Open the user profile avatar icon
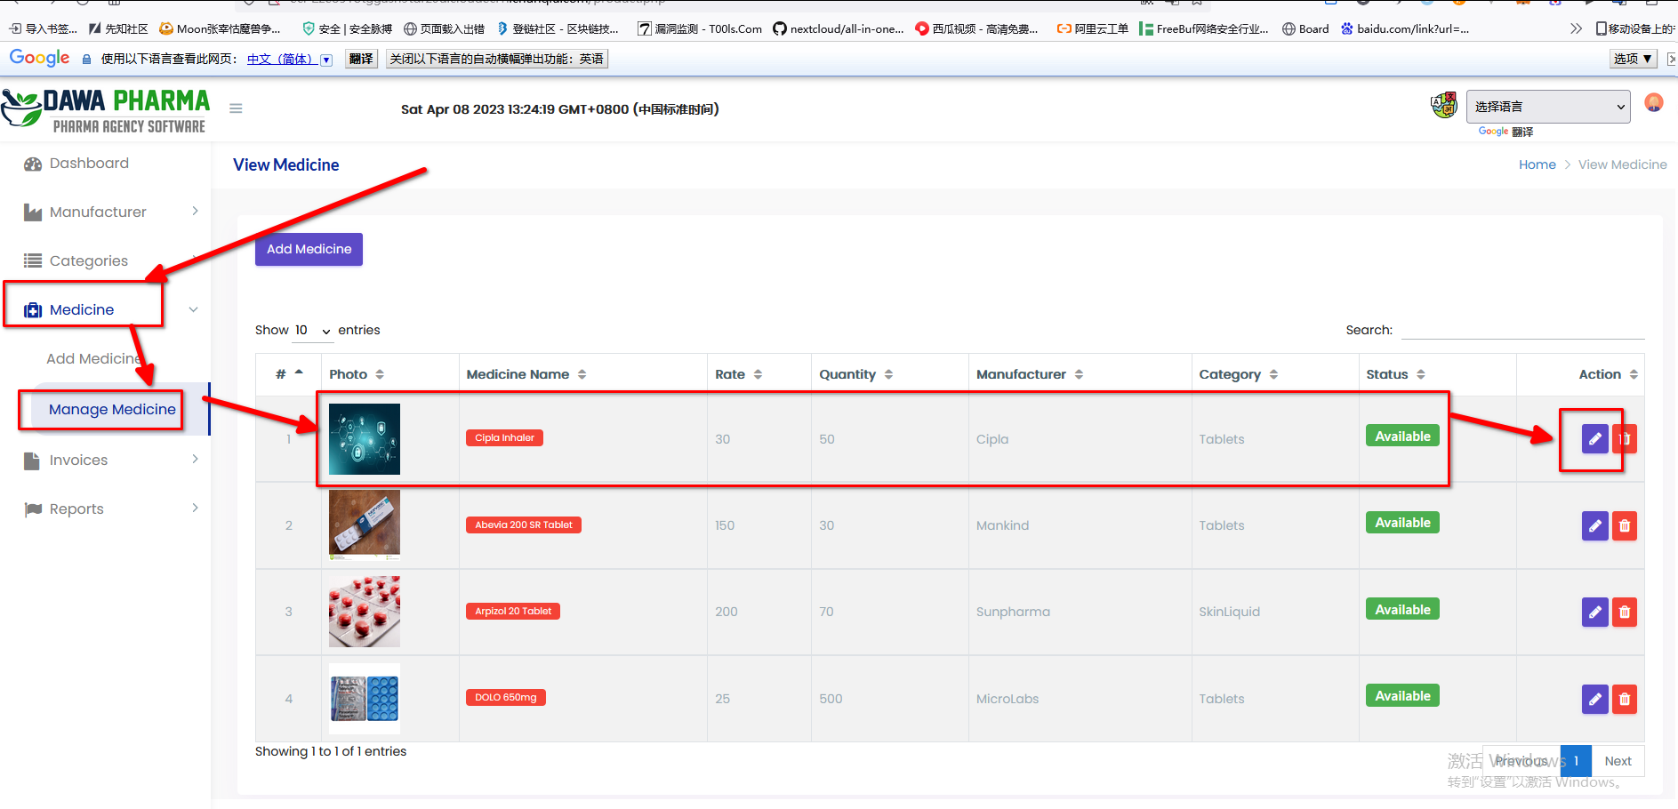This screenshot has height=809, width=1678. pos(1653,103)
